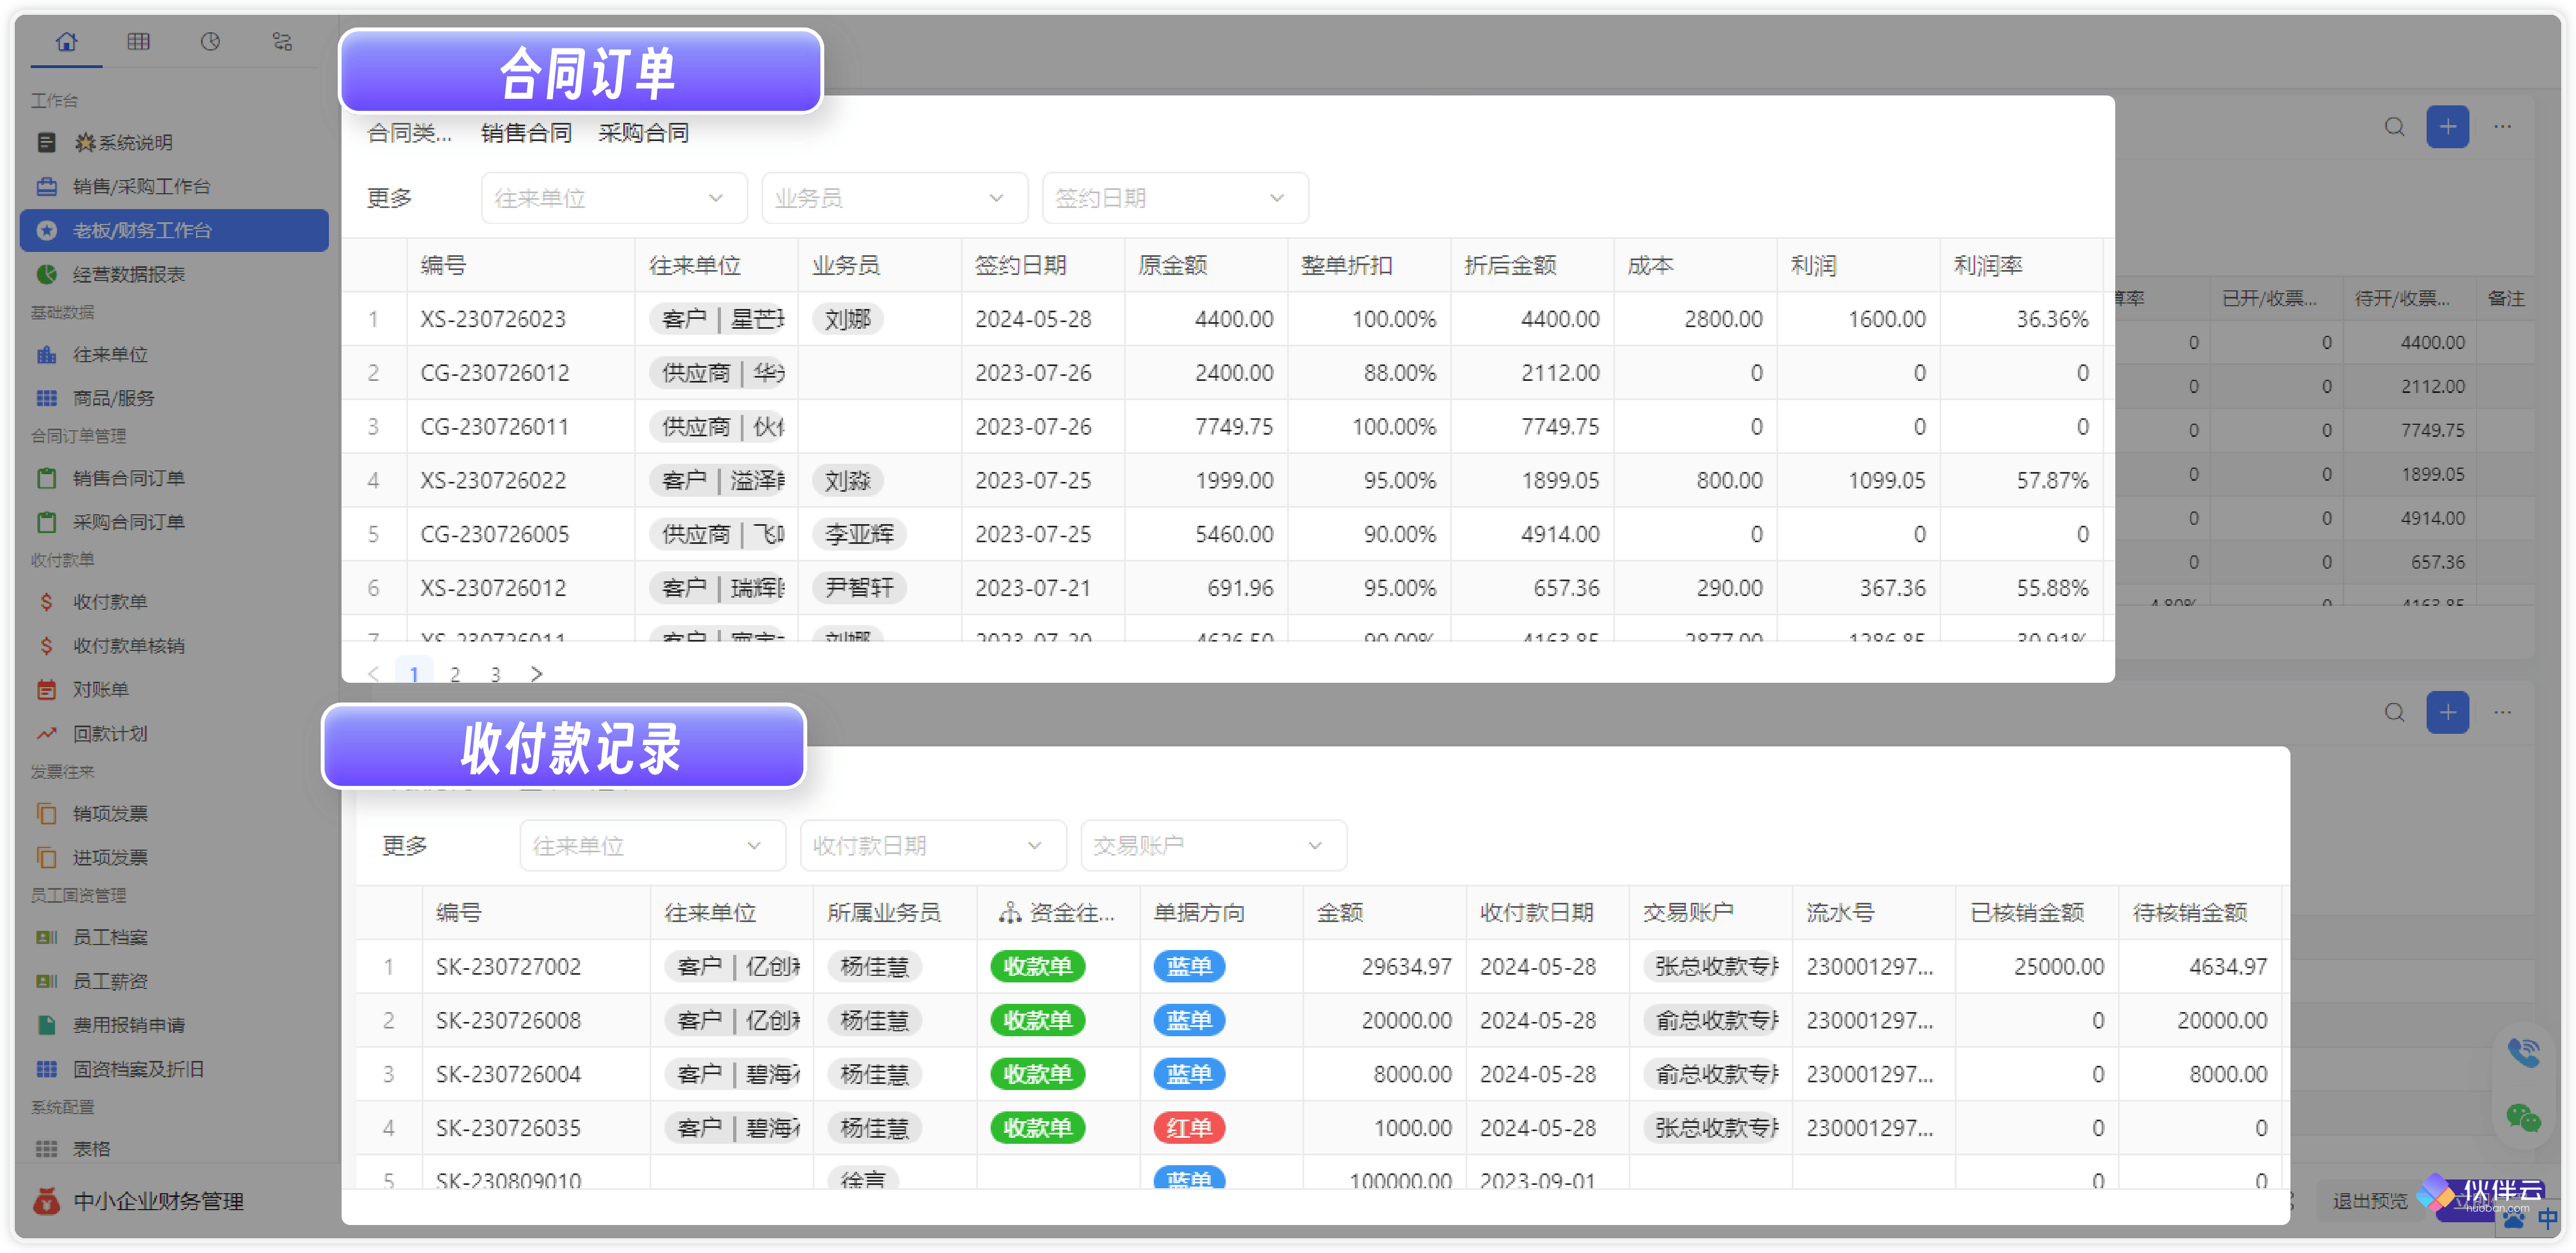The width and height of the screenshot is (2576, 1253).
Task: Click contract number CG-230726012
Action: click(x=495, y=373)
